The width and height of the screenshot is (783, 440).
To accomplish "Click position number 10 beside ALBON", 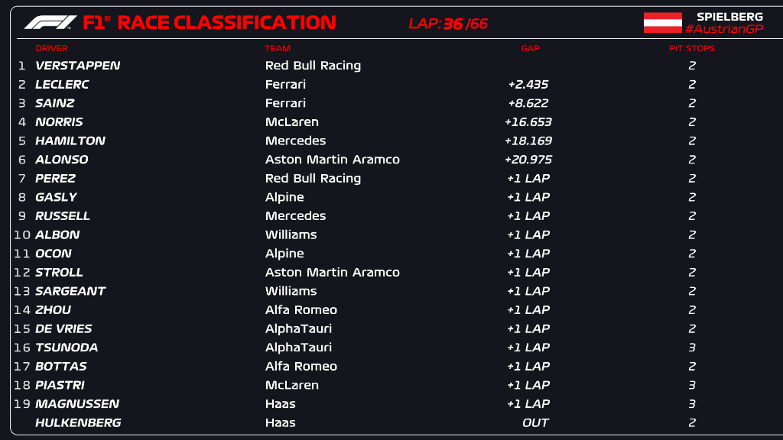I will click(x=22, y=235).
